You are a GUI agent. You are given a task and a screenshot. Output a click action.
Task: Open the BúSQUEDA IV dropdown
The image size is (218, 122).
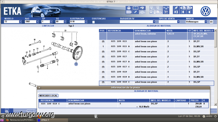(x=154, y=22)
